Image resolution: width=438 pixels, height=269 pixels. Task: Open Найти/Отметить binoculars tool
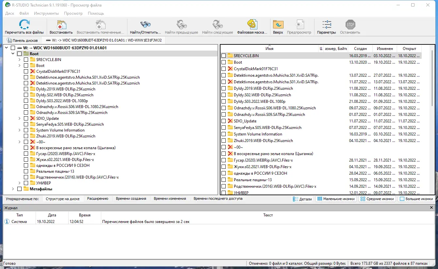[145, 24]
